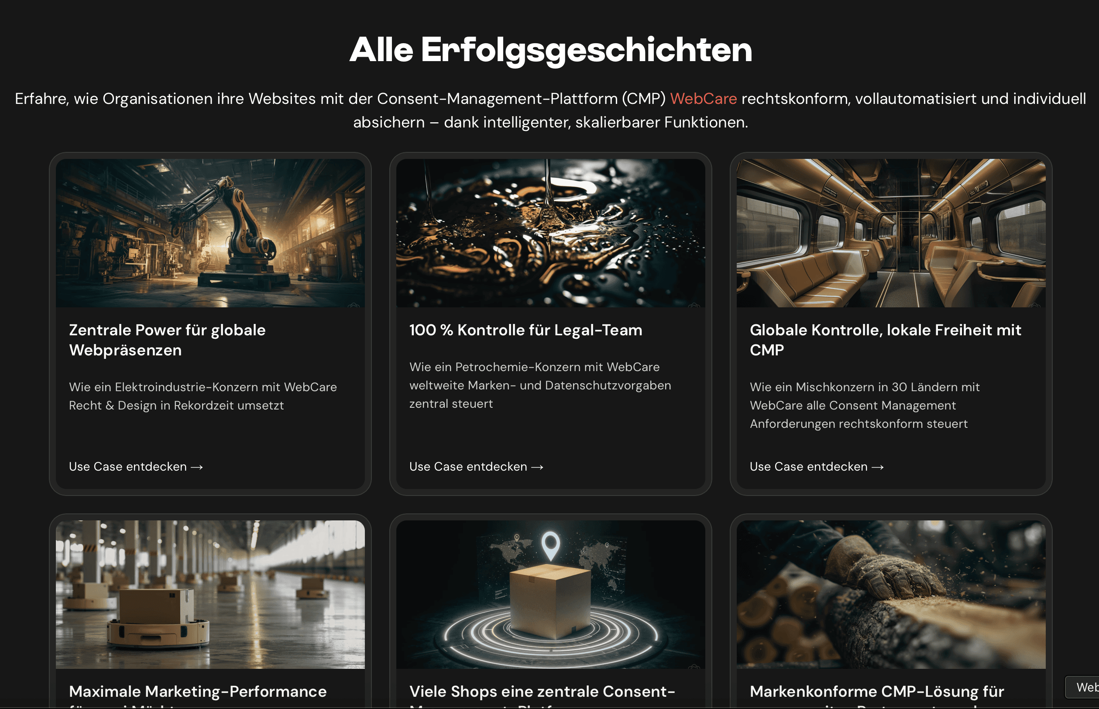Image resolution: width=1099 pixels, height=709 pixels.
Task: Select the golden train interior image
Action: pos(891,233)
